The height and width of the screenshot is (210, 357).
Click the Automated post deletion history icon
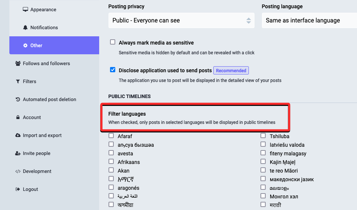(18, 100)
